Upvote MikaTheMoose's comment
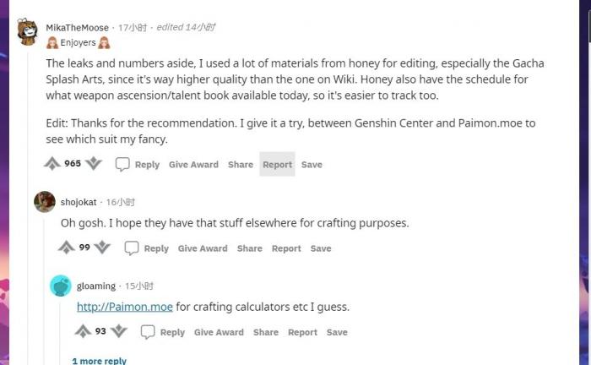The width and height of the screenshot is (591, 365). (52, 164)
